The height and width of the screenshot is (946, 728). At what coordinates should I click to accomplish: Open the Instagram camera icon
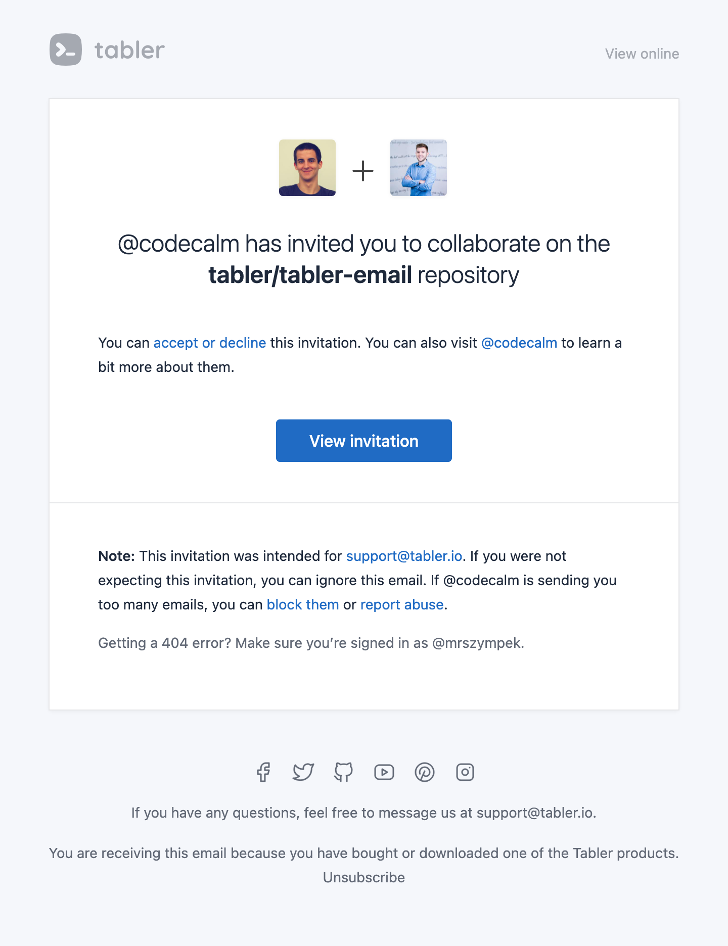(465, 772)
